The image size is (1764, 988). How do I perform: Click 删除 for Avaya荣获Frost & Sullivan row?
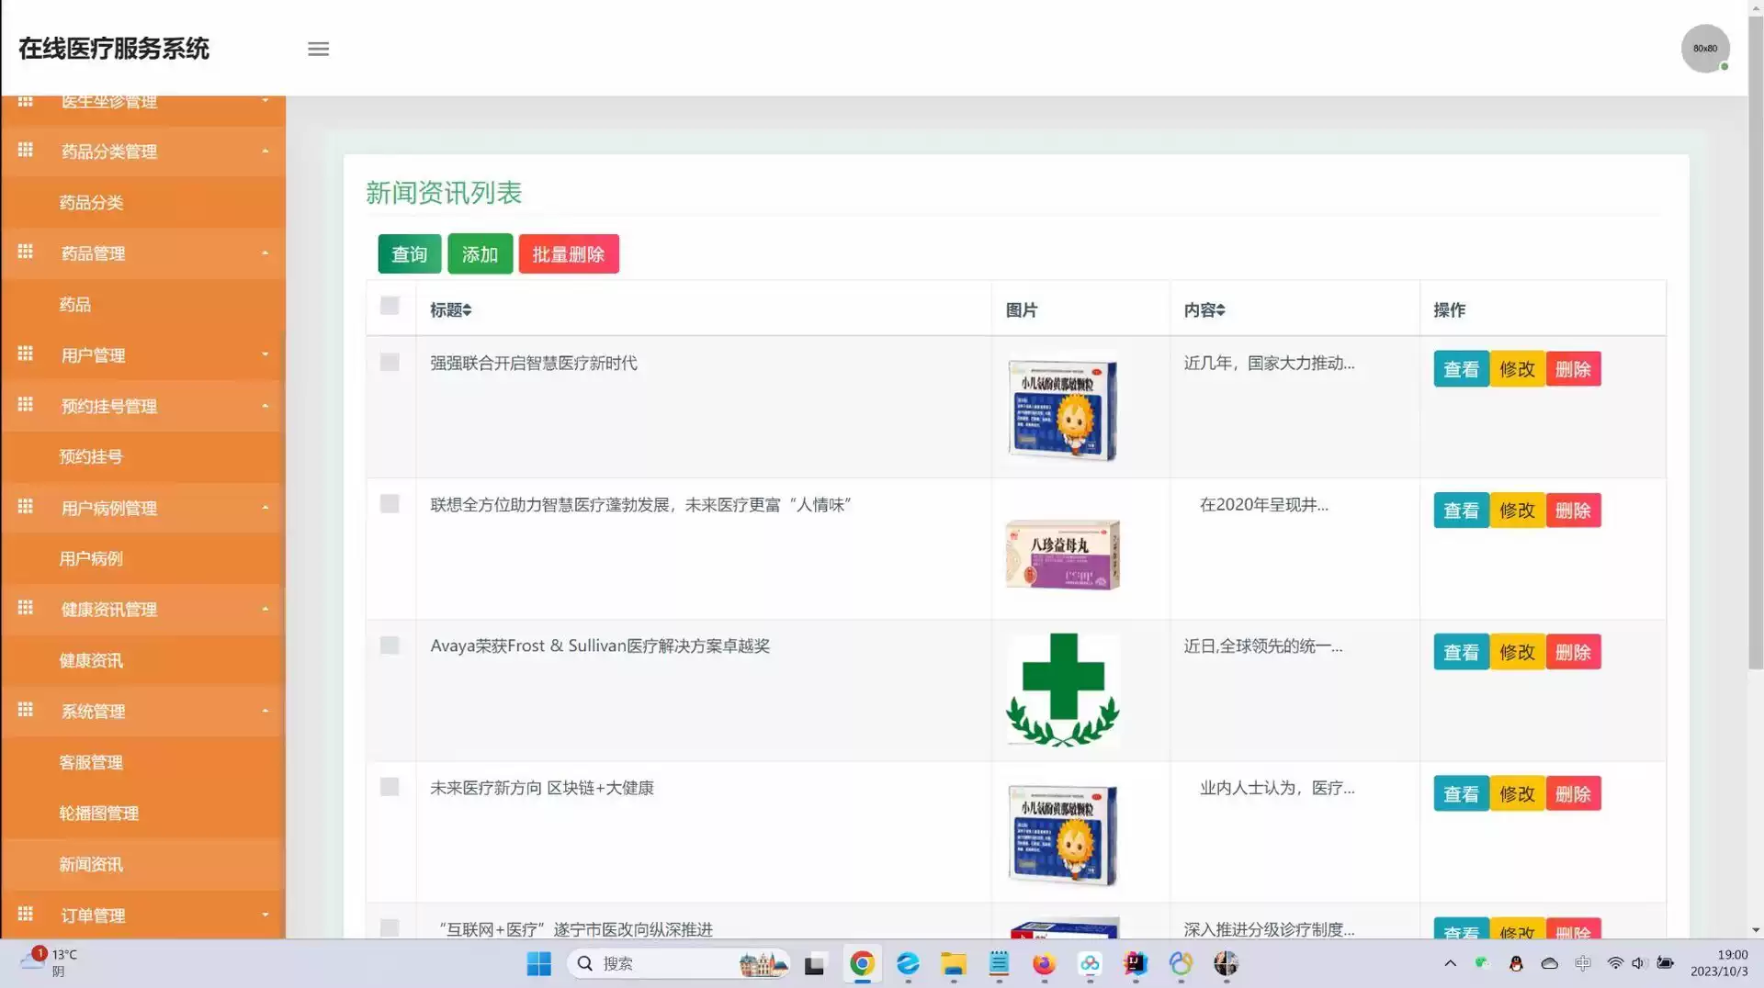pos(1573,652)
